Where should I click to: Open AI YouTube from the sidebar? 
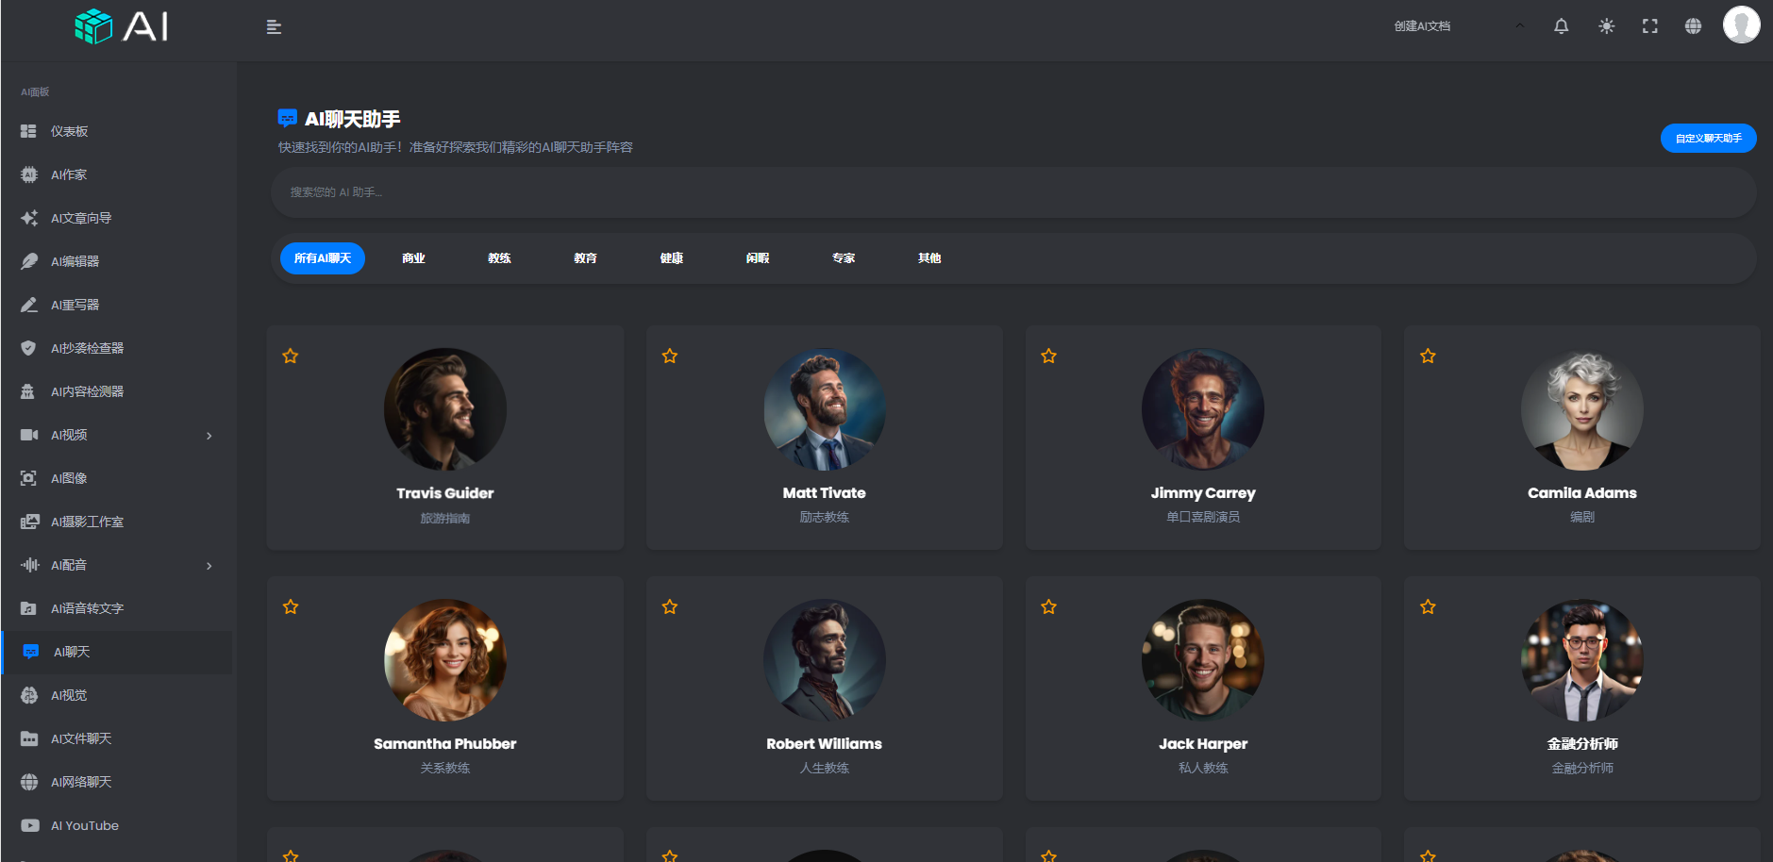pyautogui.click(x=84, y=825)
